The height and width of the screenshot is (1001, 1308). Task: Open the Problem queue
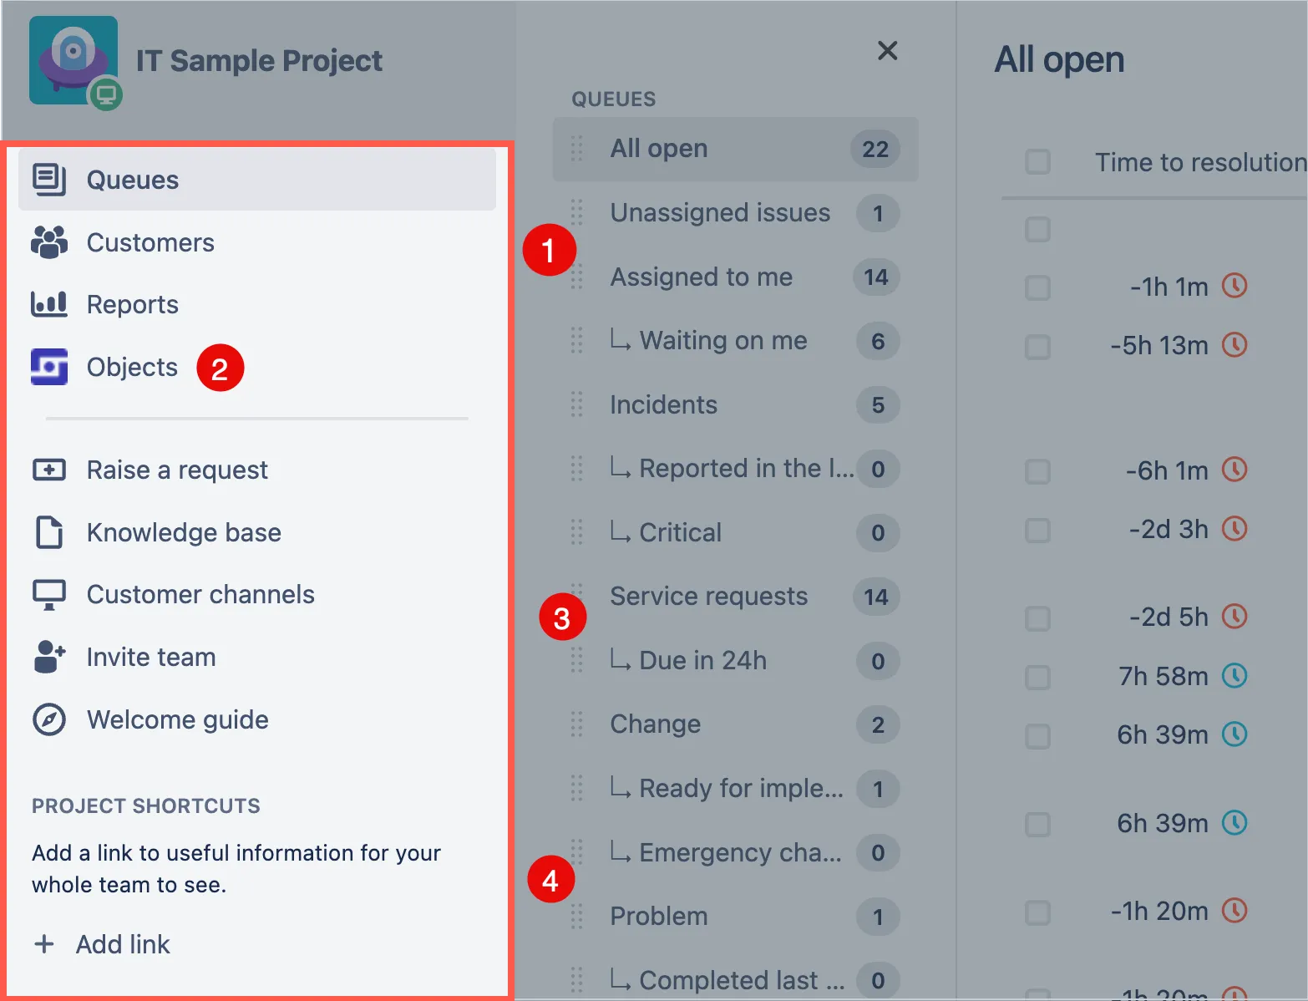click(735, 916)
